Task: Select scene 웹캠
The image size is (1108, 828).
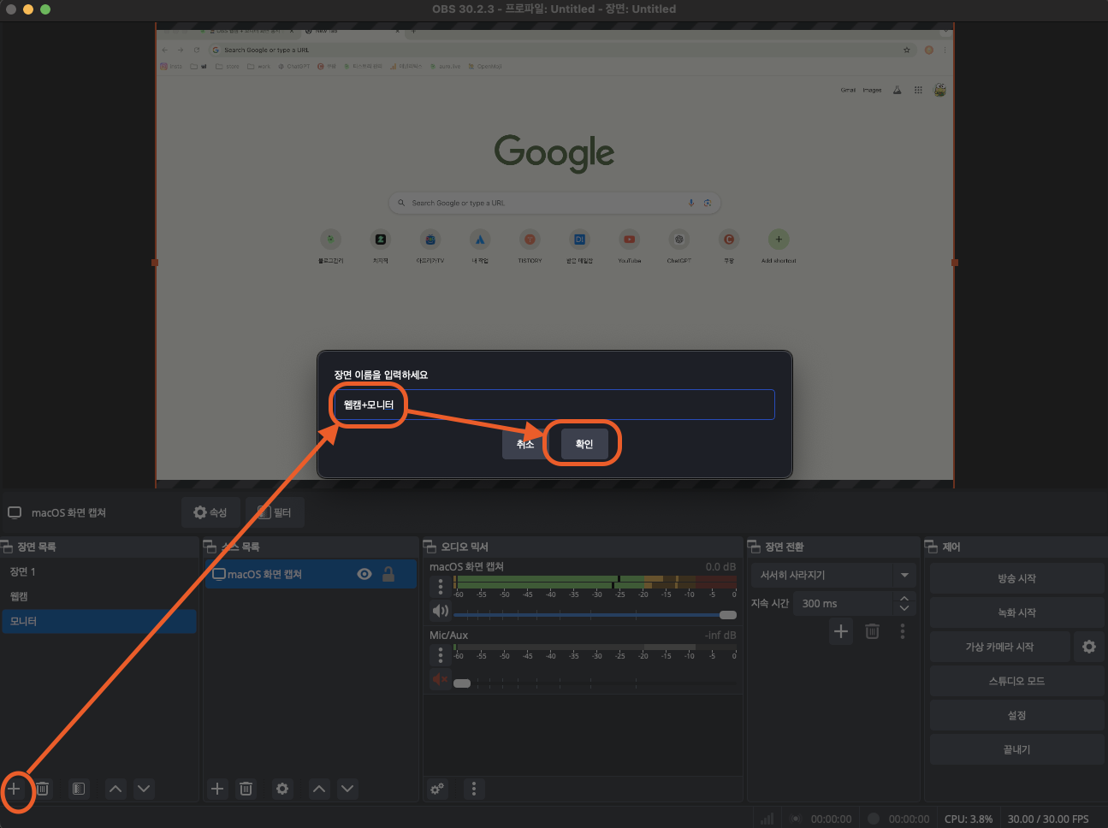Action: coord(99,596)
